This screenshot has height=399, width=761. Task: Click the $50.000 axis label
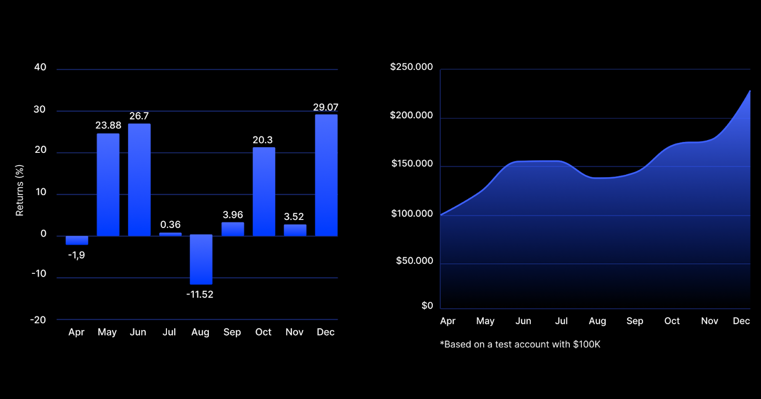[414, 260]
